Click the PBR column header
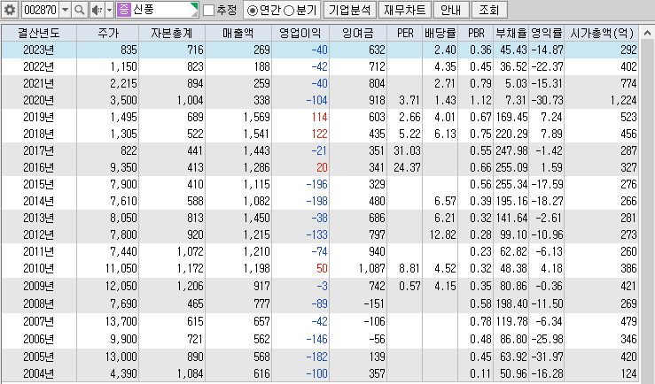Screen dimensions: 655x384 coord(475,33)
